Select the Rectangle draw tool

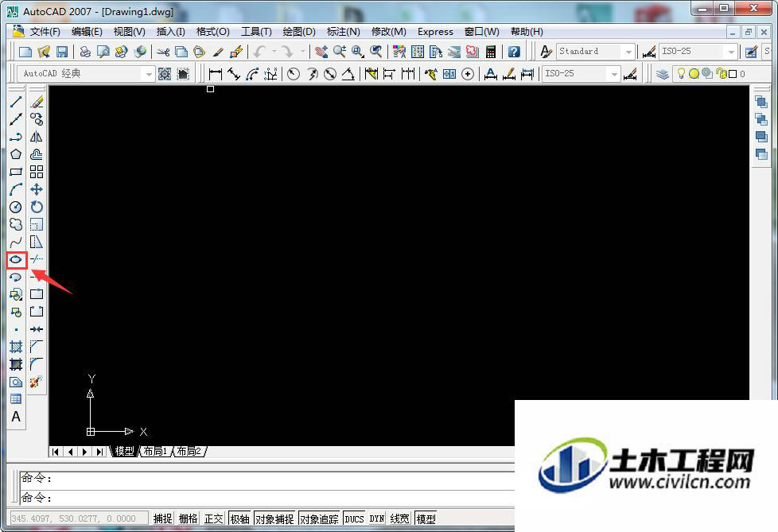16,172
